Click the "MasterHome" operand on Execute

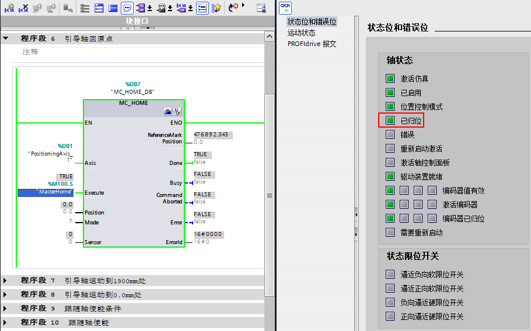[x=46, y=192]
